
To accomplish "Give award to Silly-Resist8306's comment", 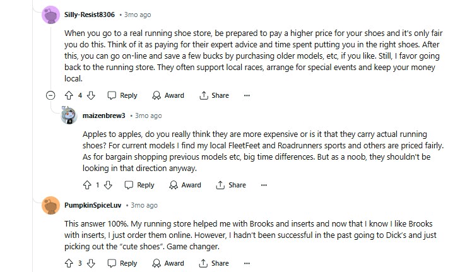I will click(x=168, y=95).
